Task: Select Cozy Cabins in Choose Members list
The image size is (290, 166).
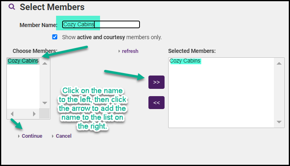Action: pyautogui.click(x=23, y=61)
